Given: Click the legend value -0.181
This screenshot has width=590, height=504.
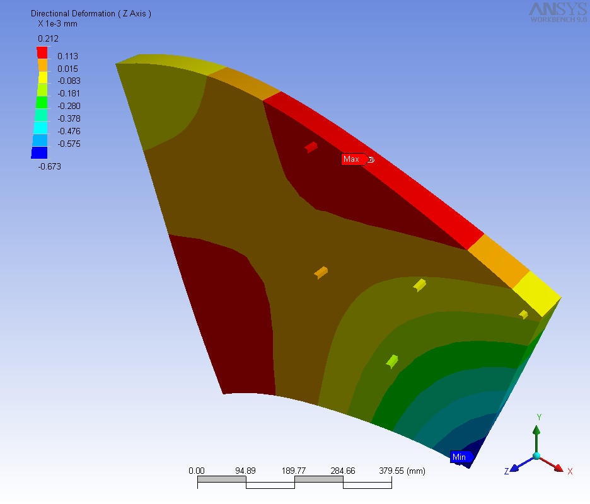Looking at the screenshot, I should (69, 93).
